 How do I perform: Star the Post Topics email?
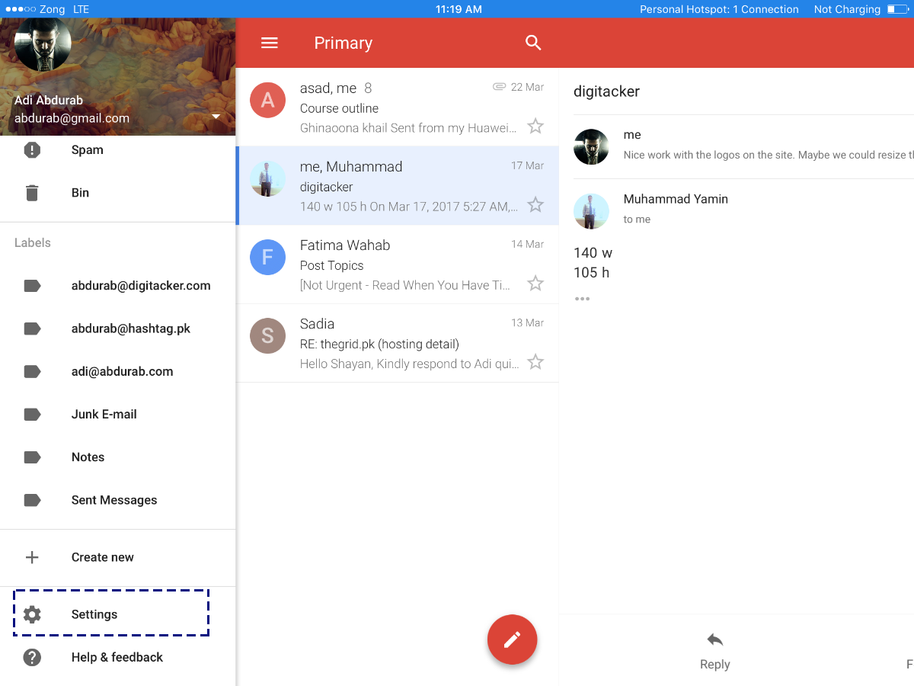point(535,284)
